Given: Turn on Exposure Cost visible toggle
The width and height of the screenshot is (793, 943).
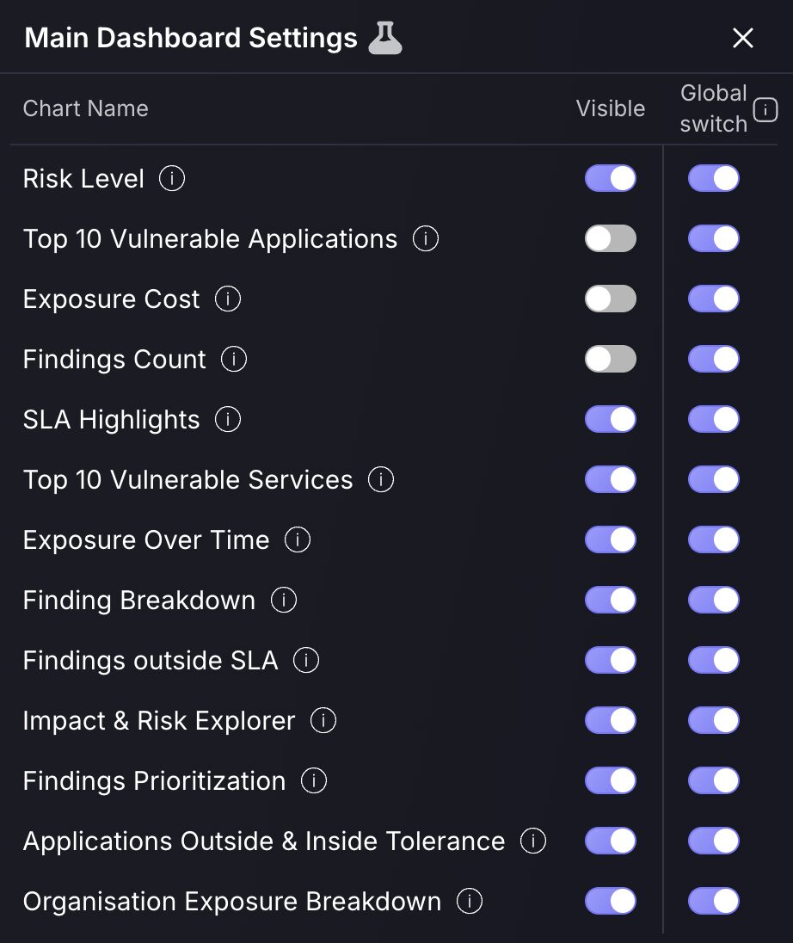Looking at the screenshot, I should pos(610,299).
